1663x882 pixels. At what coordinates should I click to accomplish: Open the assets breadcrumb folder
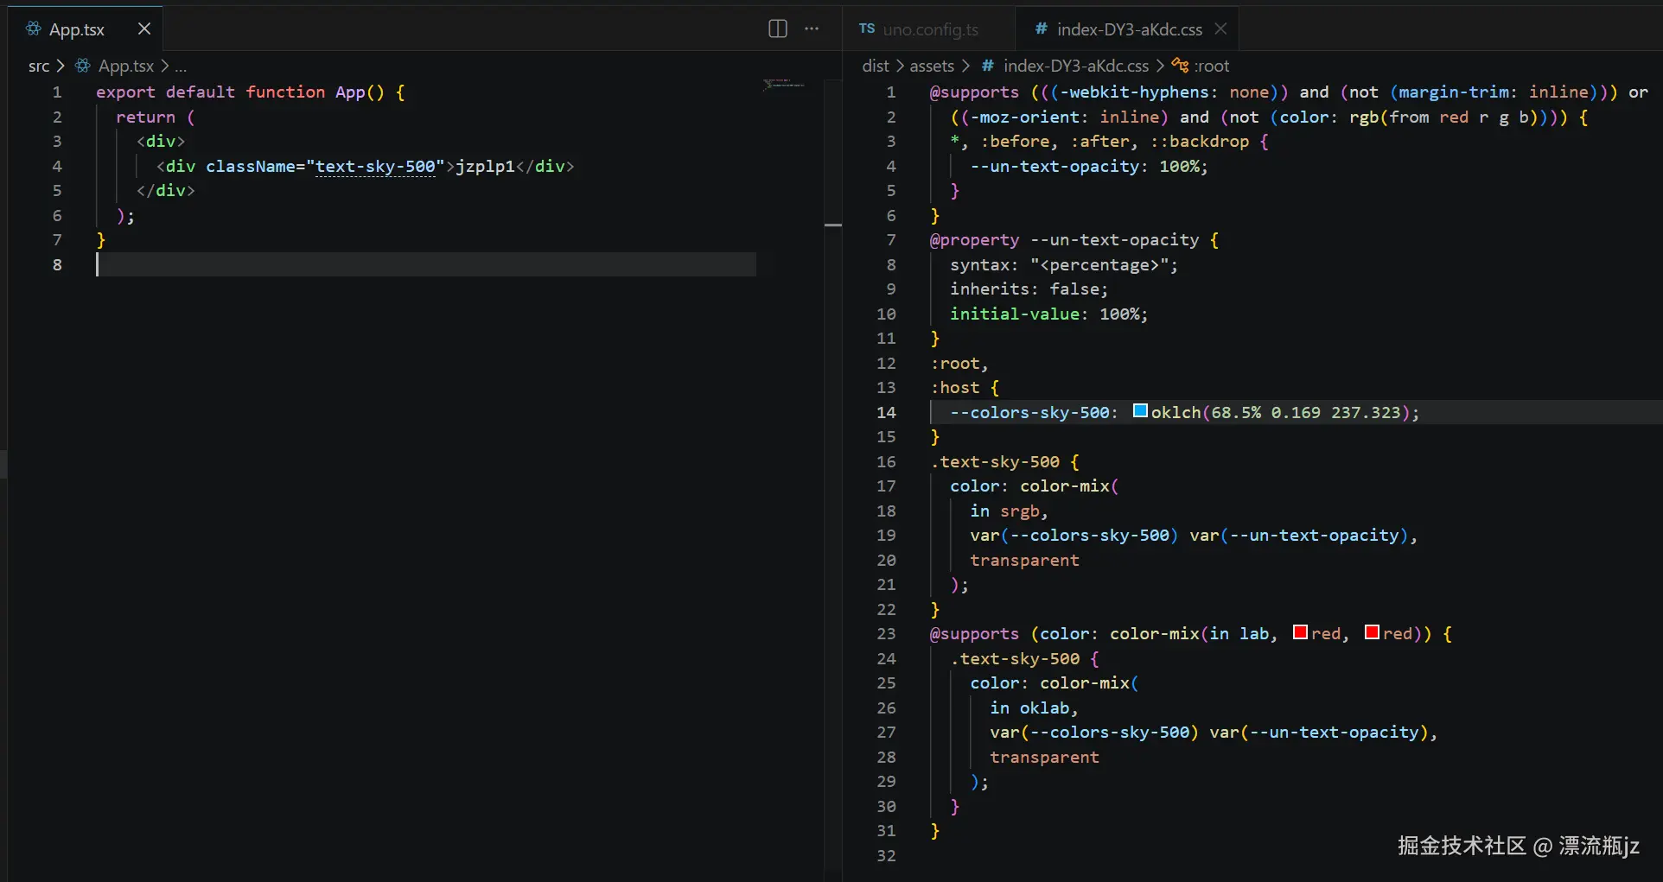[x=932, y=66]
